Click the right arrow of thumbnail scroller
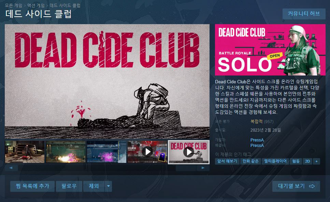The height and width of the screenshot is (202, 330). click(x=203, y=168)
